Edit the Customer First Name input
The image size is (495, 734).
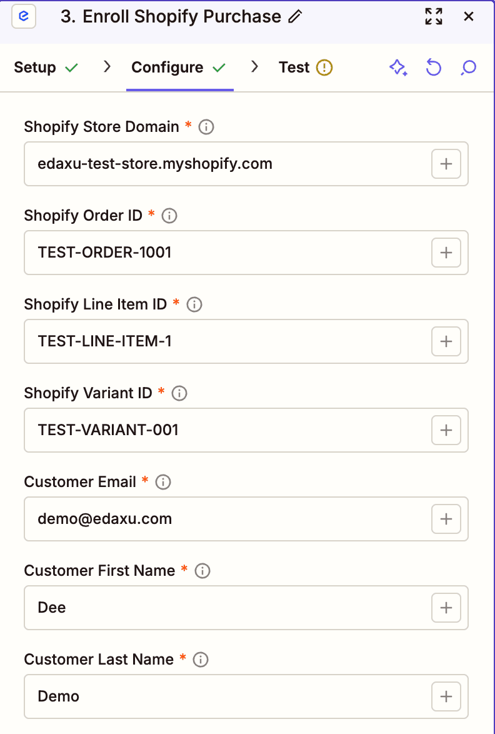tap(246, 608)
